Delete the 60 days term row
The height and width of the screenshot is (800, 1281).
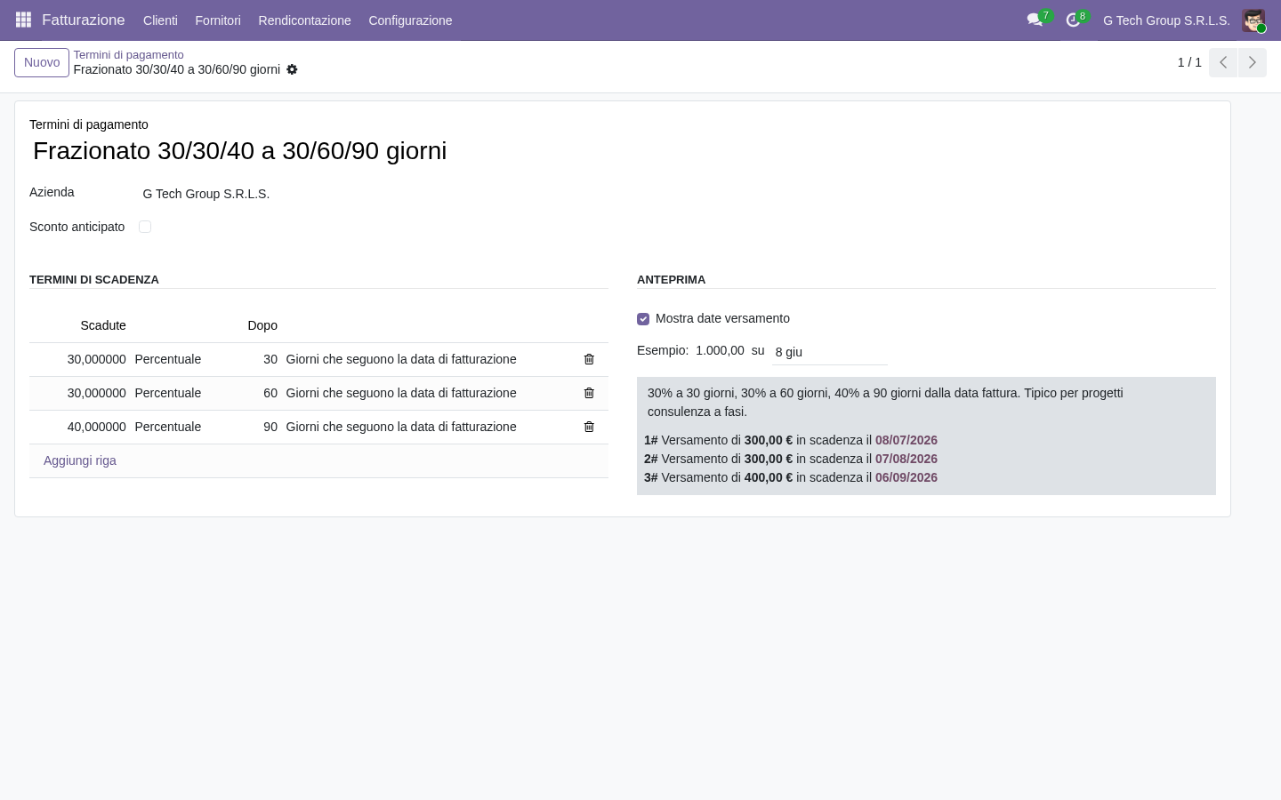coord(589,393)
